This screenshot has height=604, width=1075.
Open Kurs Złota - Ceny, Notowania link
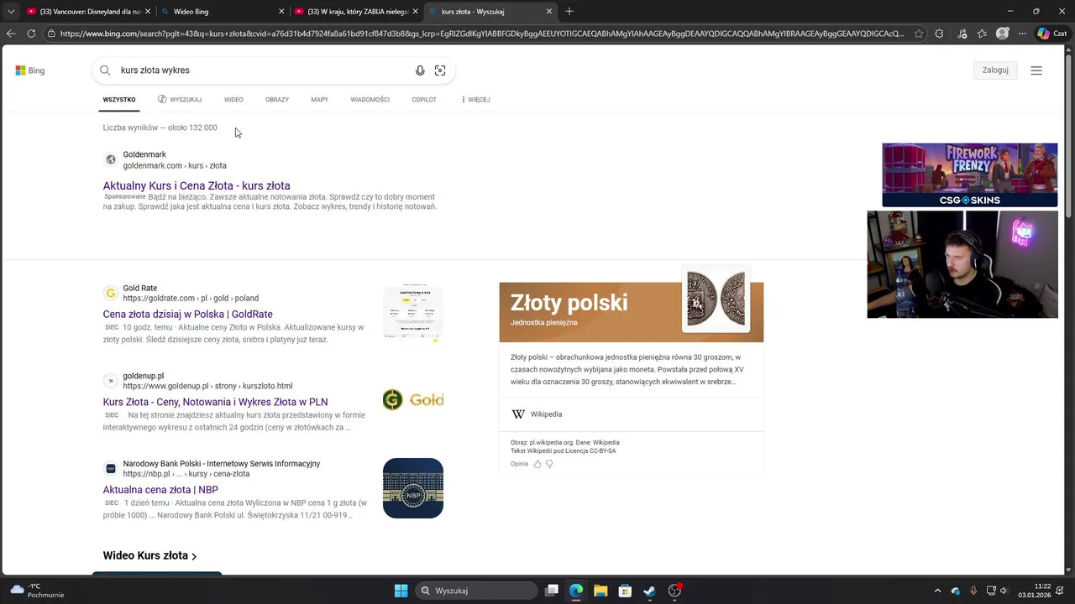216,402
